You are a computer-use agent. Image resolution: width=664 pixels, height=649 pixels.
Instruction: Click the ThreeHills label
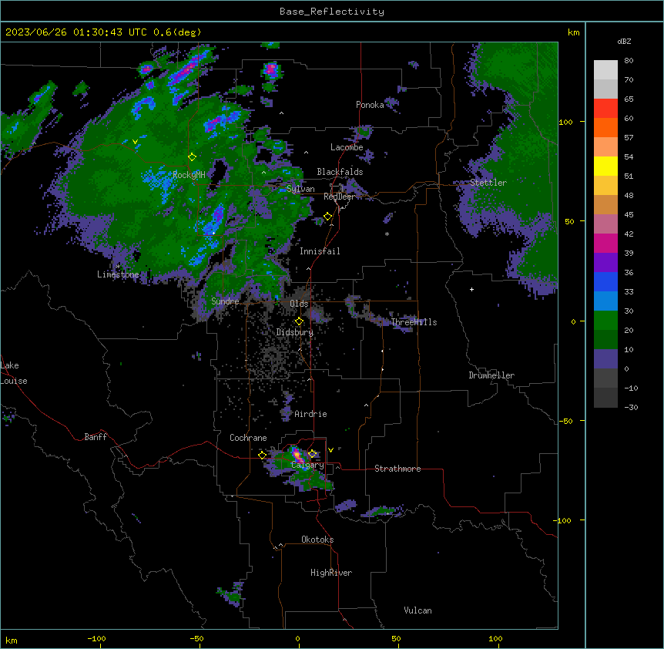414,322
